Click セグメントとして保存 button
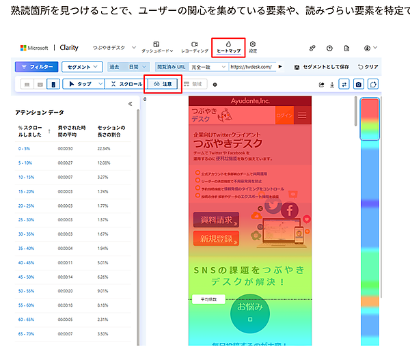 [320, 67]
